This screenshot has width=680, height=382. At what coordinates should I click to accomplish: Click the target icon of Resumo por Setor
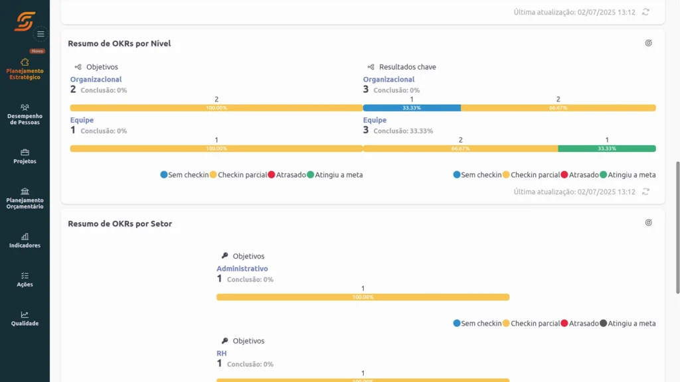[648, 223]
